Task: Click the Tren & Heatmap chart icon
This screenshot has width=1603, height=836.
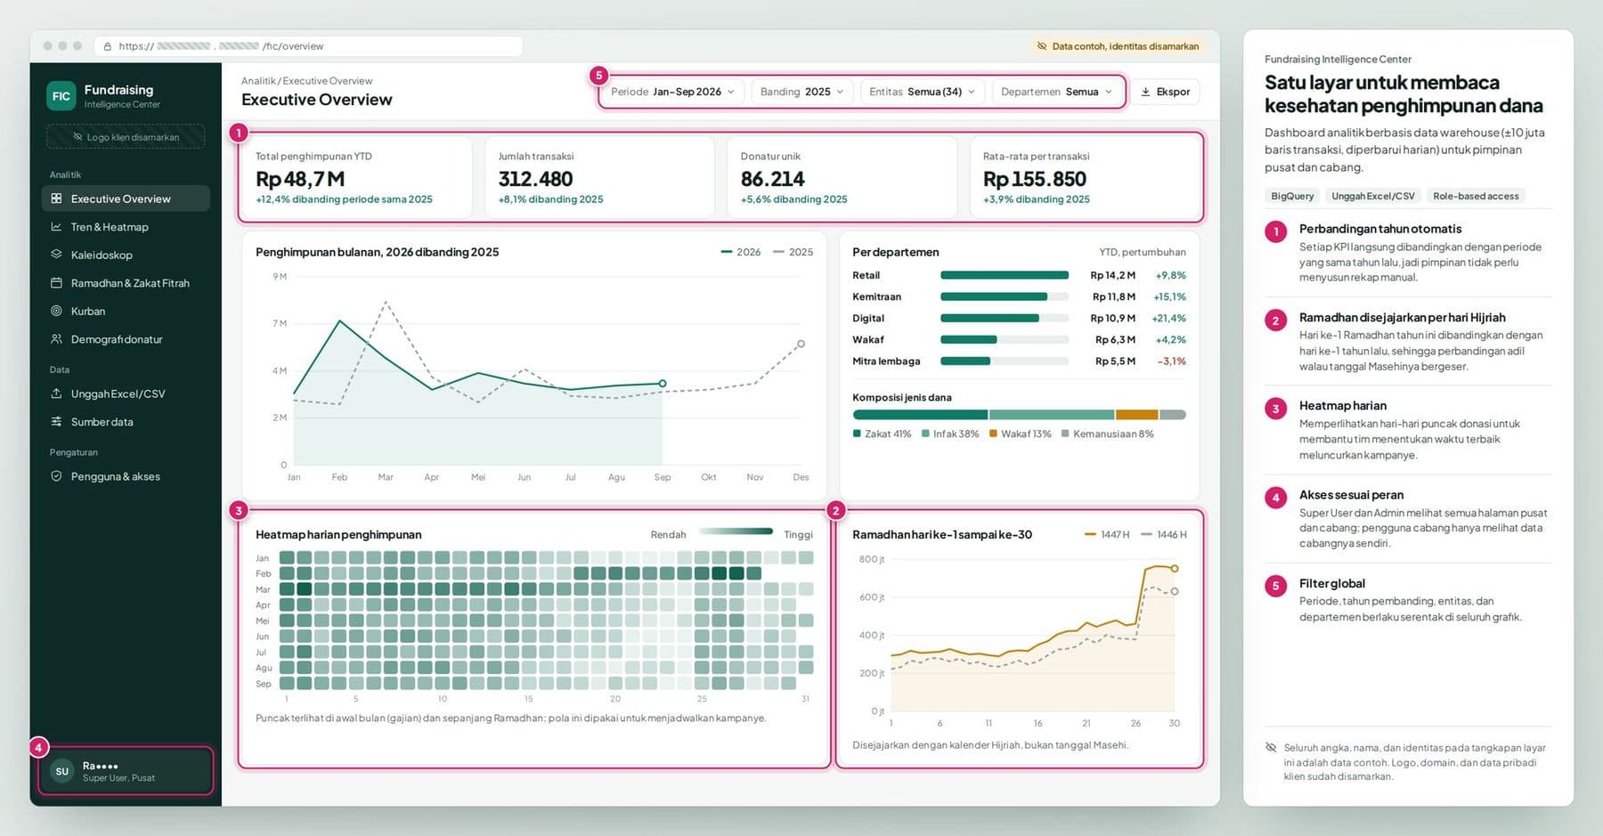Action: click(56, 227)
